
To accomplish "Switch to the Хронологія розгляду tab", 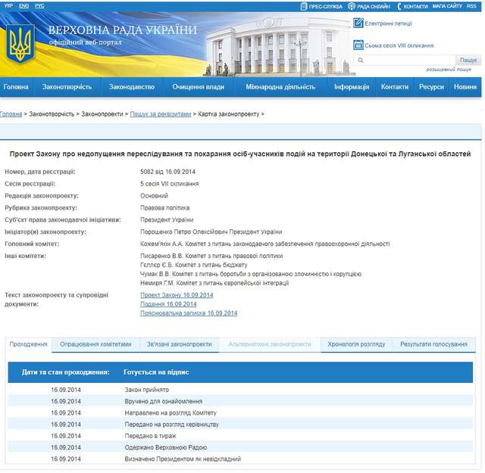I will 356,344.
